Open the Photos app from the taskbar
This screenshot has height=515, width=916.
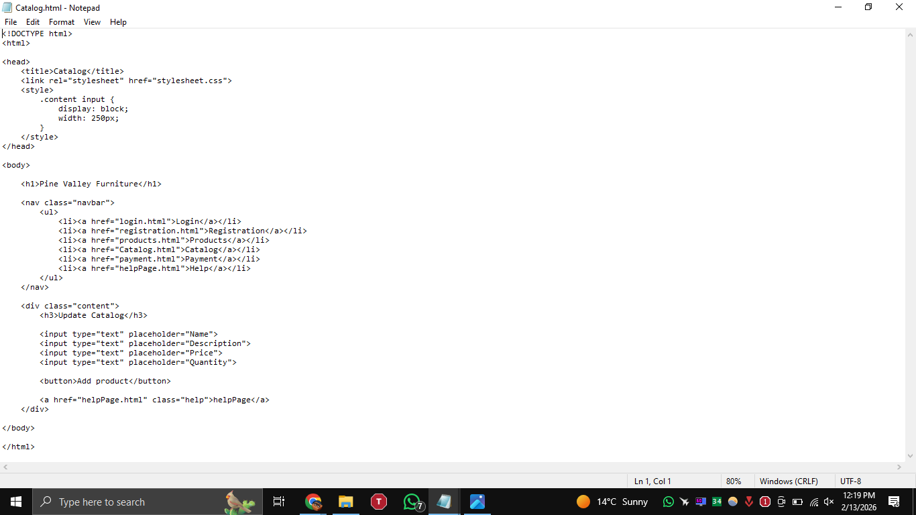coord(477,502)
